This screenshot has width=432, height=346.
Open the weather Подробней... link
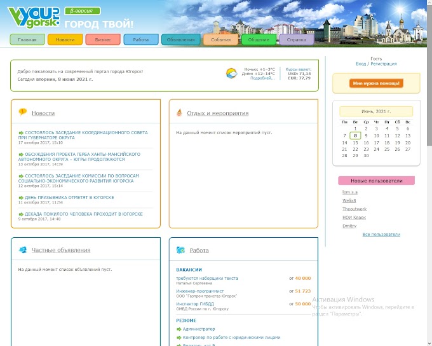click(262, 78)
